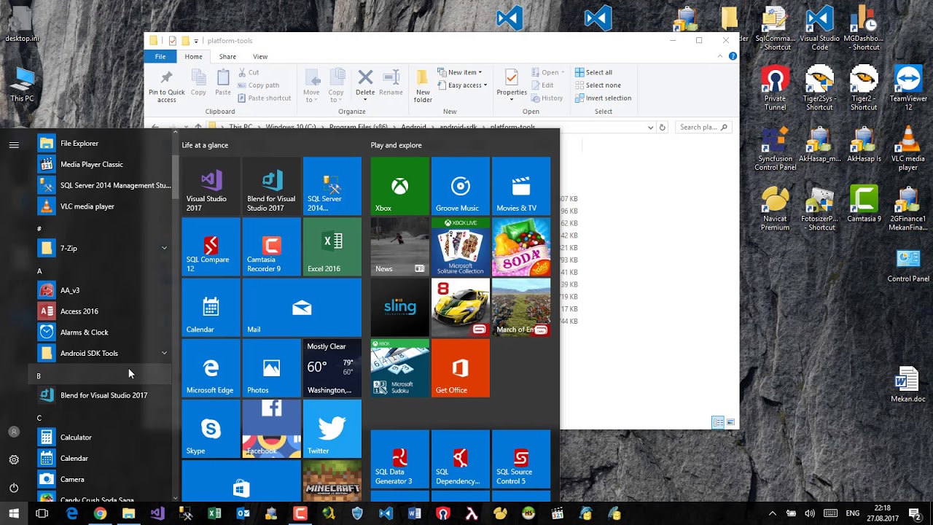The image size is (933, 525).
Task: Open the File tab in File Explorer
Action: [x=160, y=56]
